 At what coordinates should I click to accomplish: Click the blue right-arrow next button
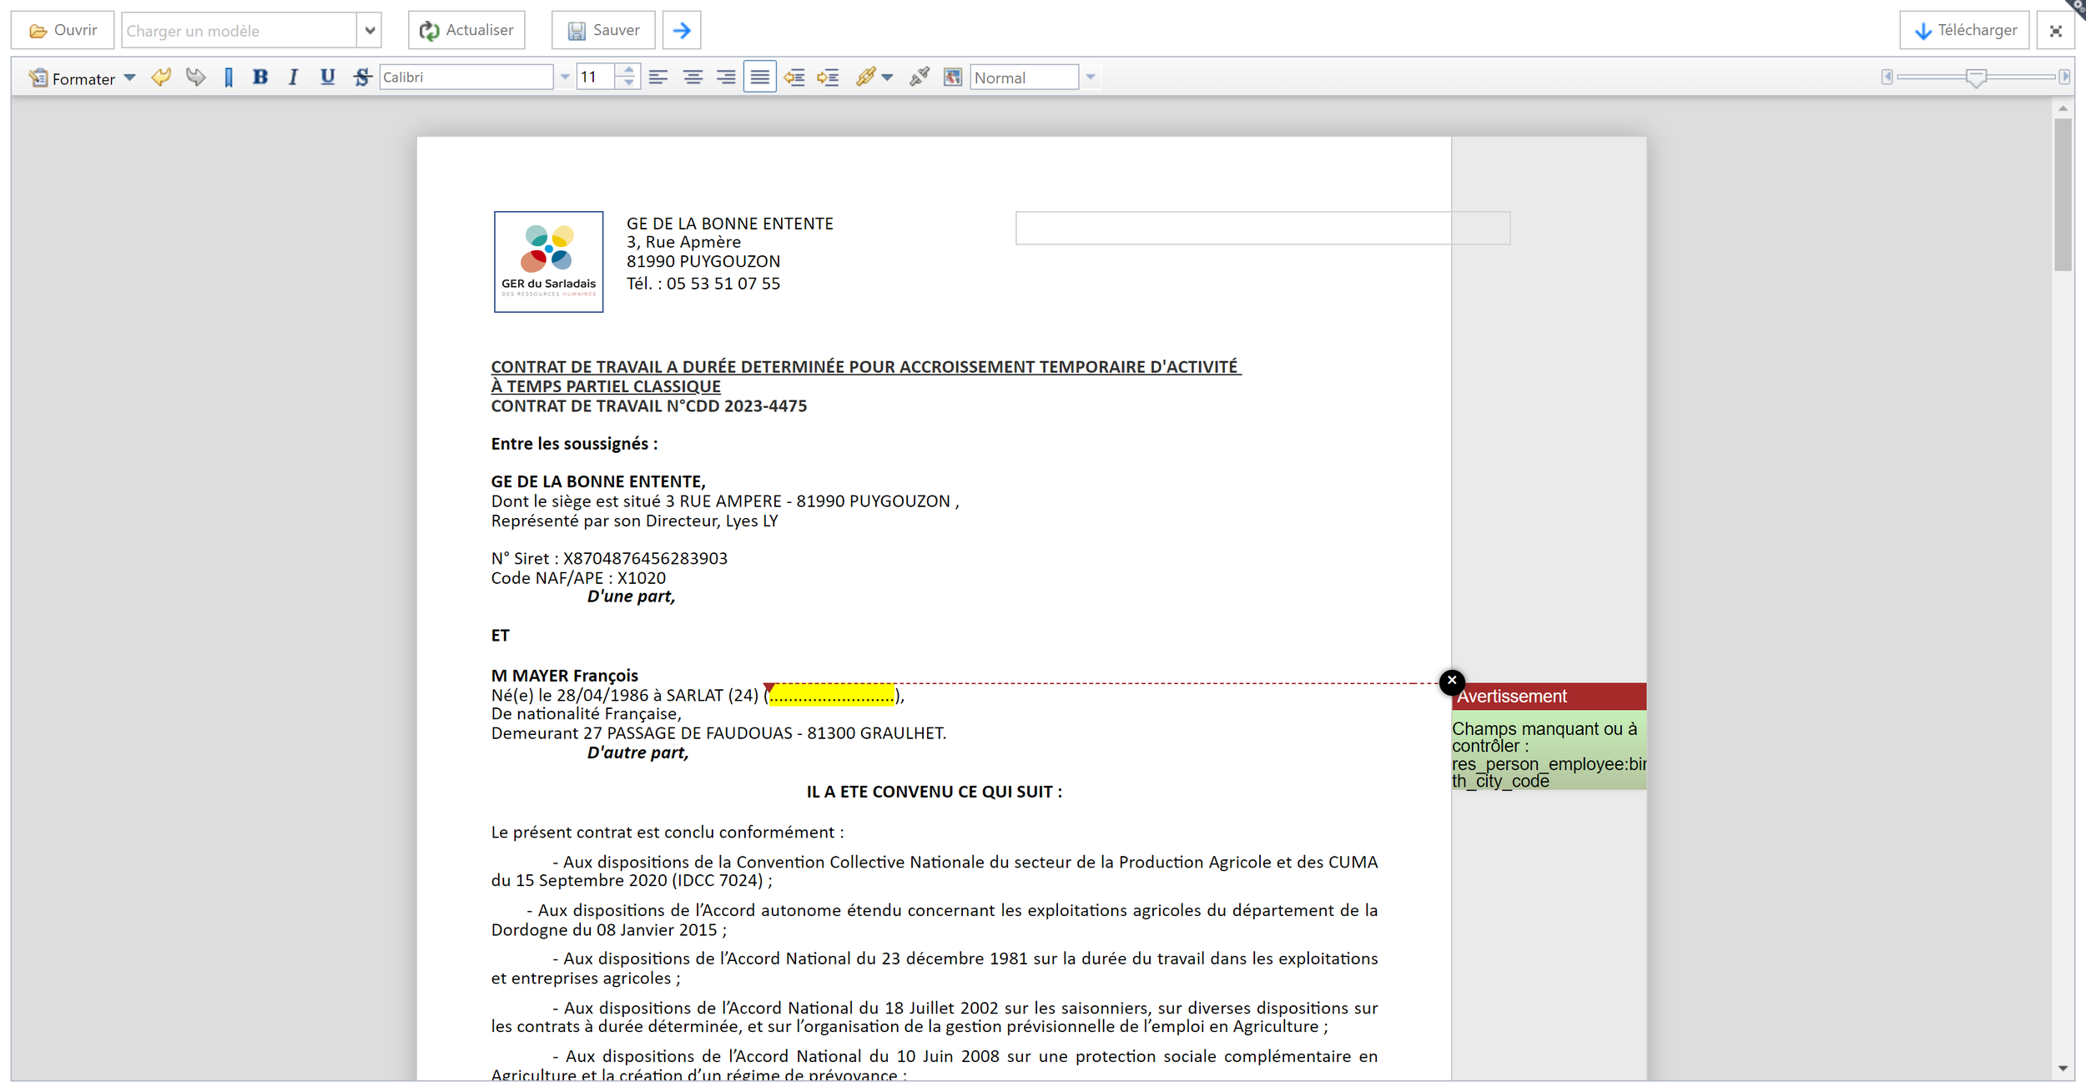pyautogui.click(x=682, y=30)
